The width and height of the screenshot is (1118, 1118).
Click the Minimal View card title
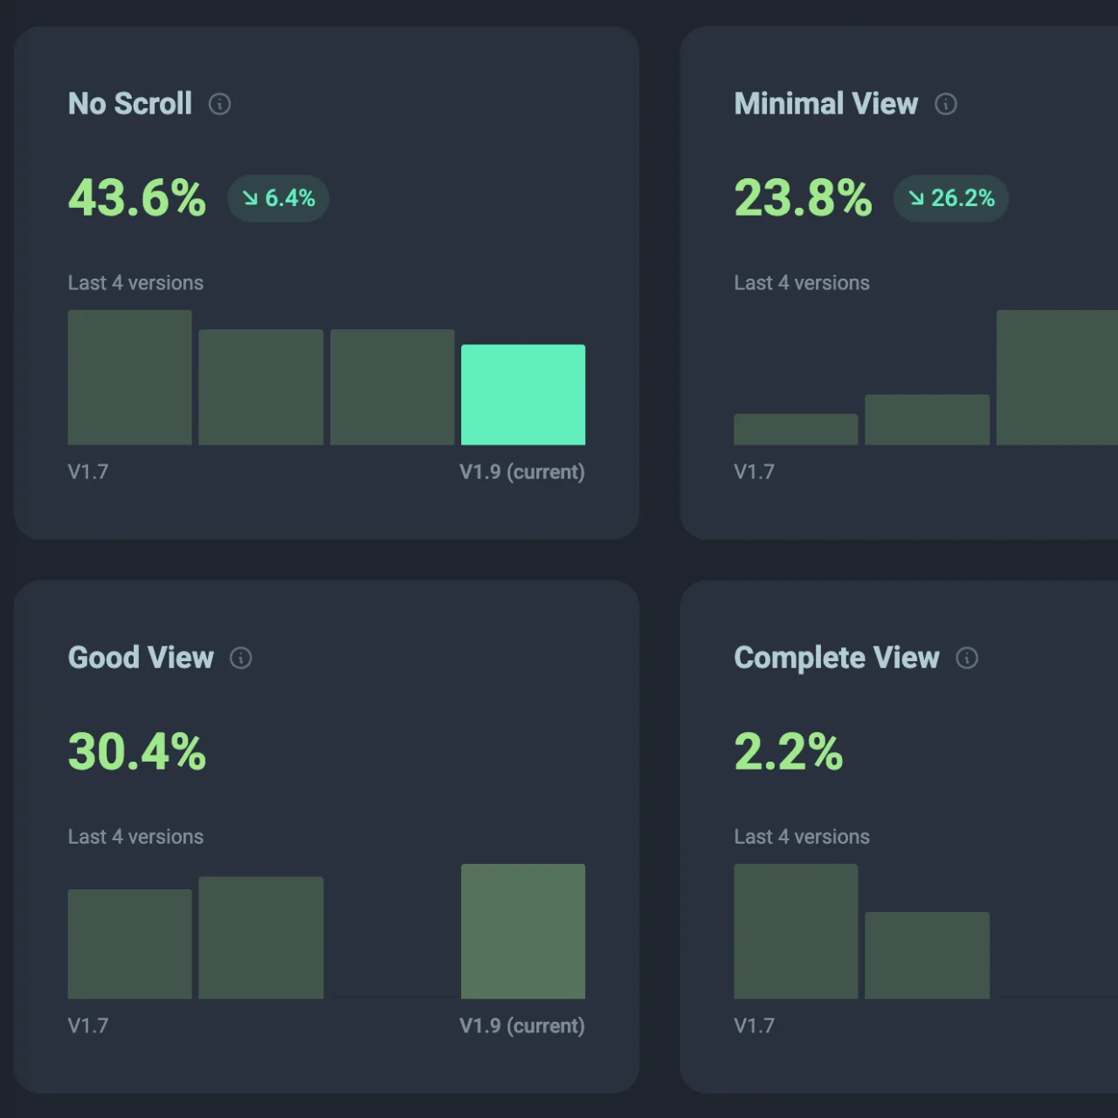click(826, 104)
